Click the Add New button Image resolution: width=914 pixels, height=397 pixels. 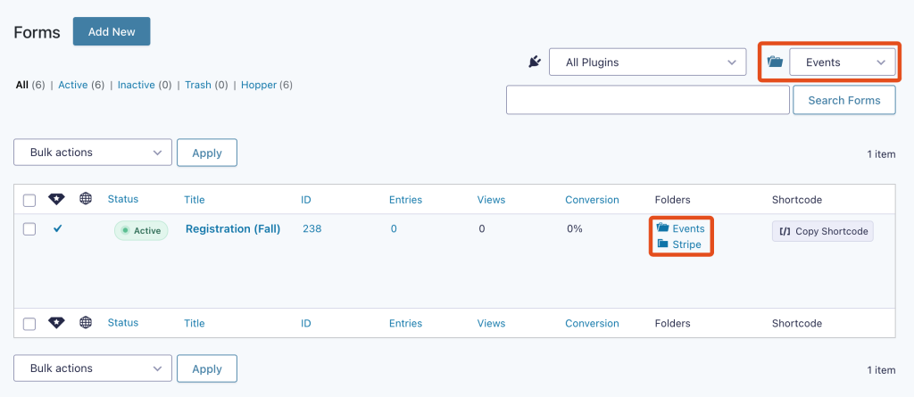[112, 31]
